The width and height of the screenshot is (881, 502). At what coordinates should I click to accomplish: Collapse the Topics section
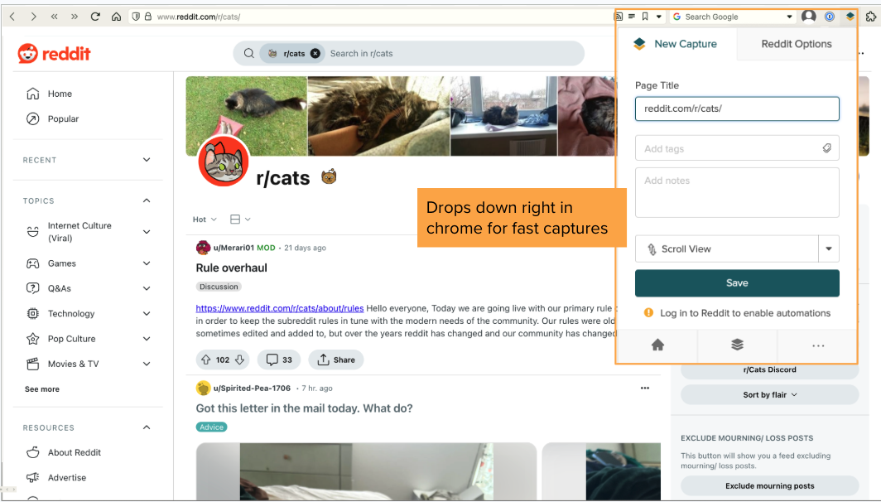tap(147, 200)
